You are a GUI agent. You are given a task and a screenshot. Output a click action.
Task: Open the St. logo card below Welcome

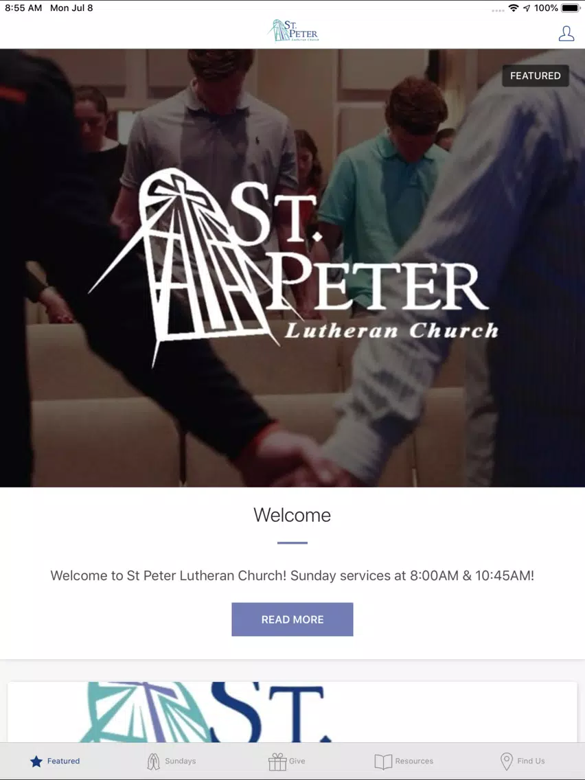tap(292, 712)
